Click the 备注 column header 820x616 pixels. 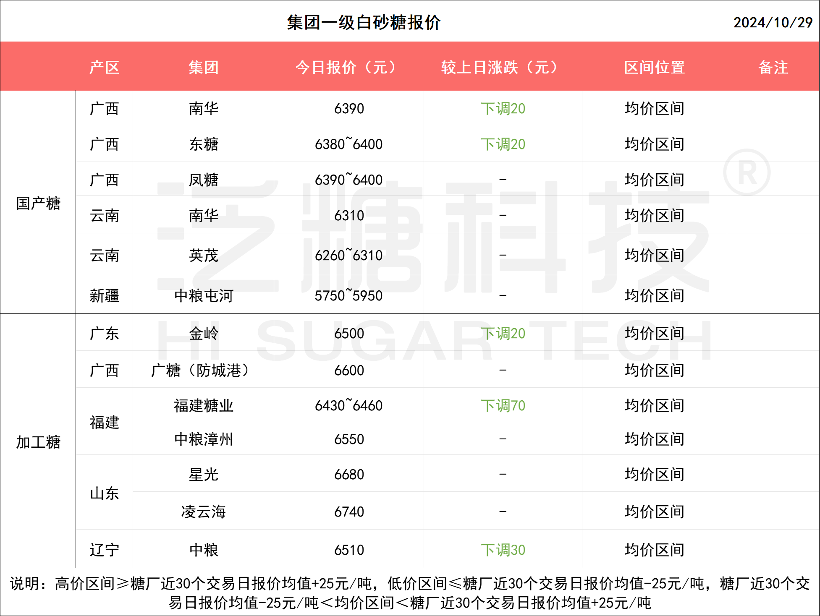(773, 67)
